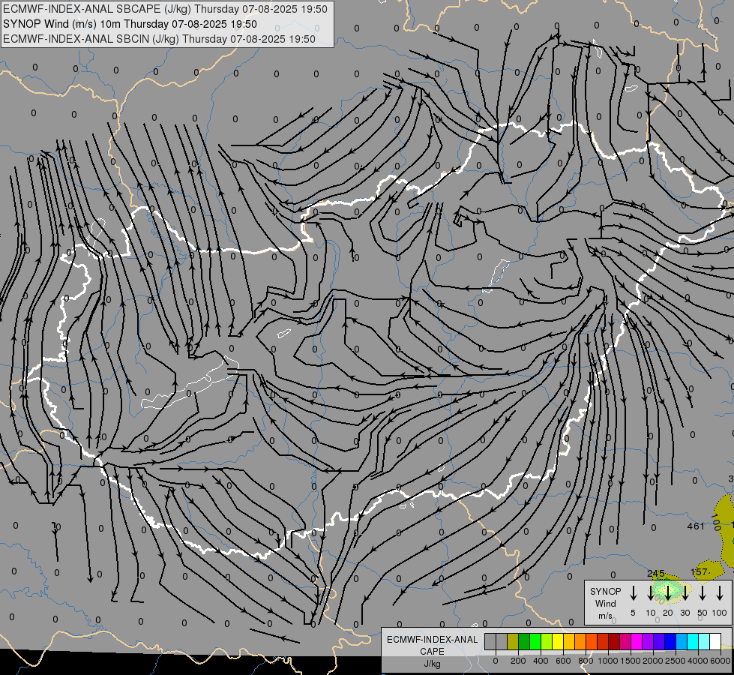Click the 5 m/s wind arrow in legend
The width and height of the screenshot is (734, 675).
point(634,592)
